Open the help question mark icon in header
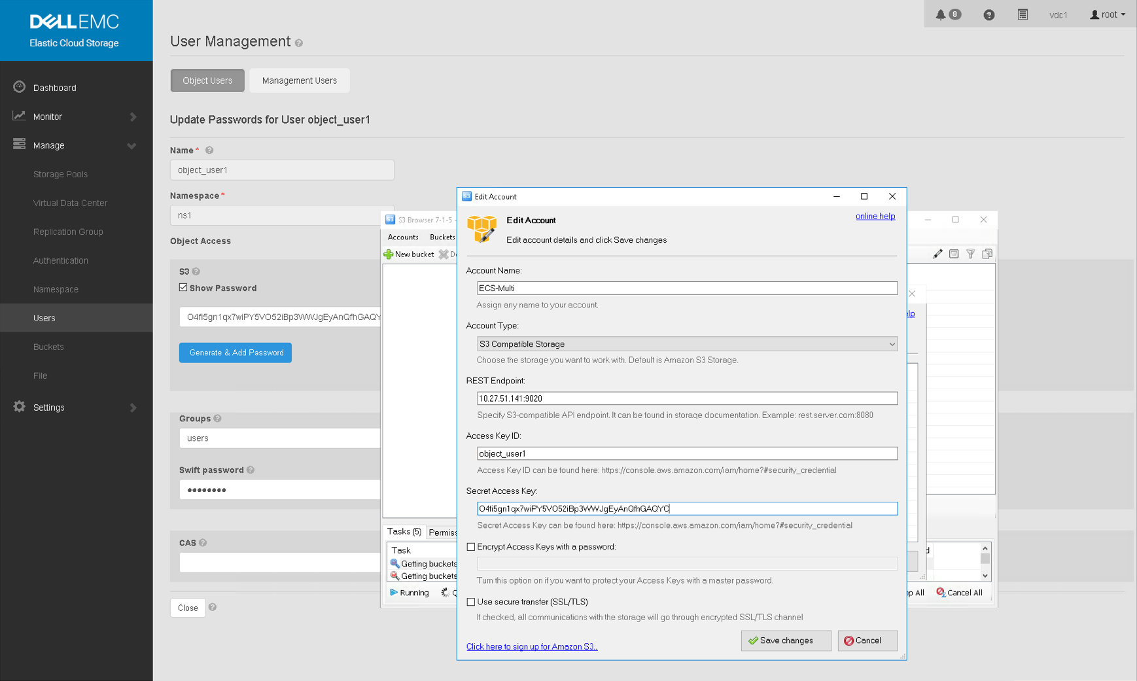This screenshot has height=681, width=1137. [988, 14]
